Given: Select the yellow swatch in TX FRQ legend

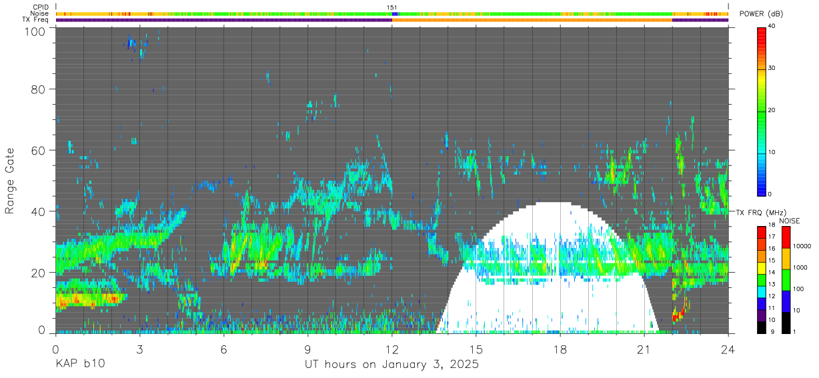Looking at the screenshot, I should pyautogui.click(x=762, y=267).
